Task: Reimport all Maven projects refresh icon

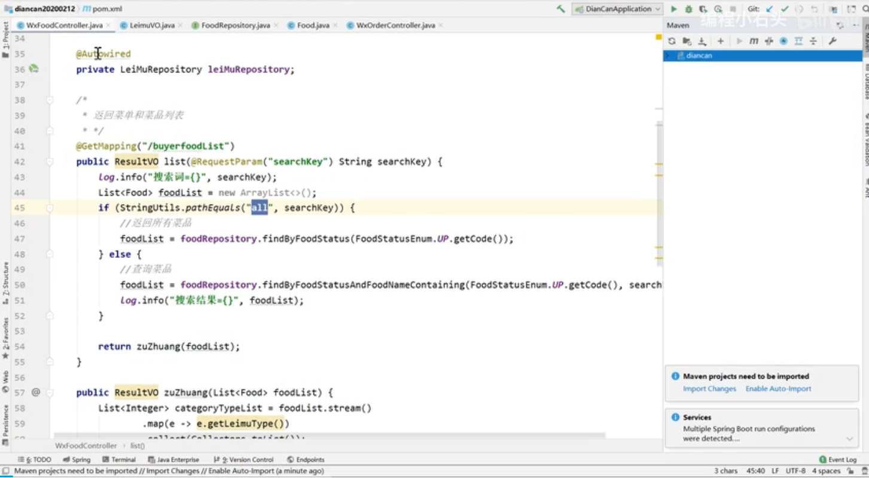Action: tap(672, 41)
